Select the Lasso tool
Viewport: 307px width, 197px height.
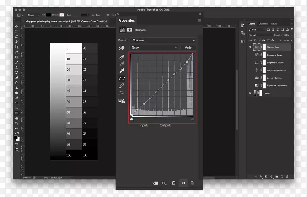pos(17,36)
